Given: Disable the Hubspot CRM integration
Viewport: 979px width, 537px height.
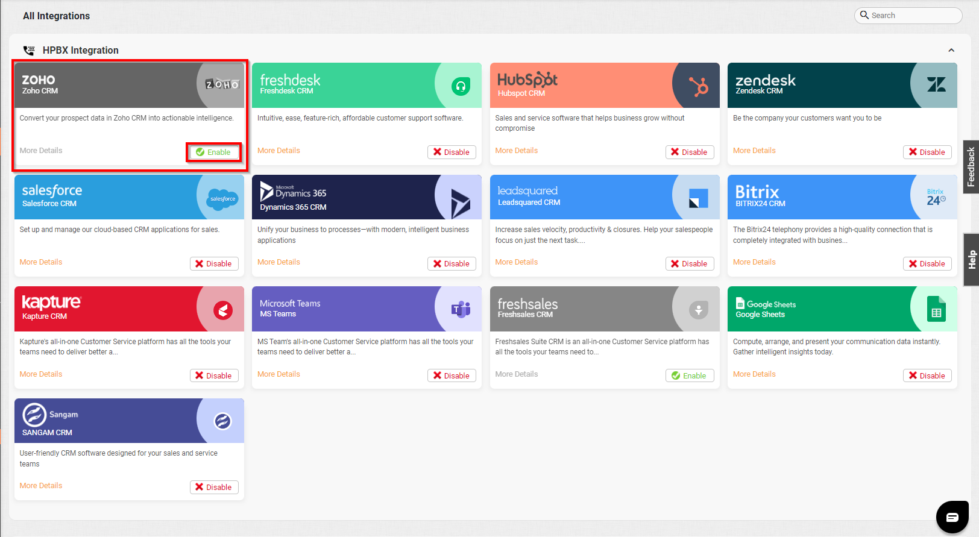Looking at the screenshot, I should 690,152.
